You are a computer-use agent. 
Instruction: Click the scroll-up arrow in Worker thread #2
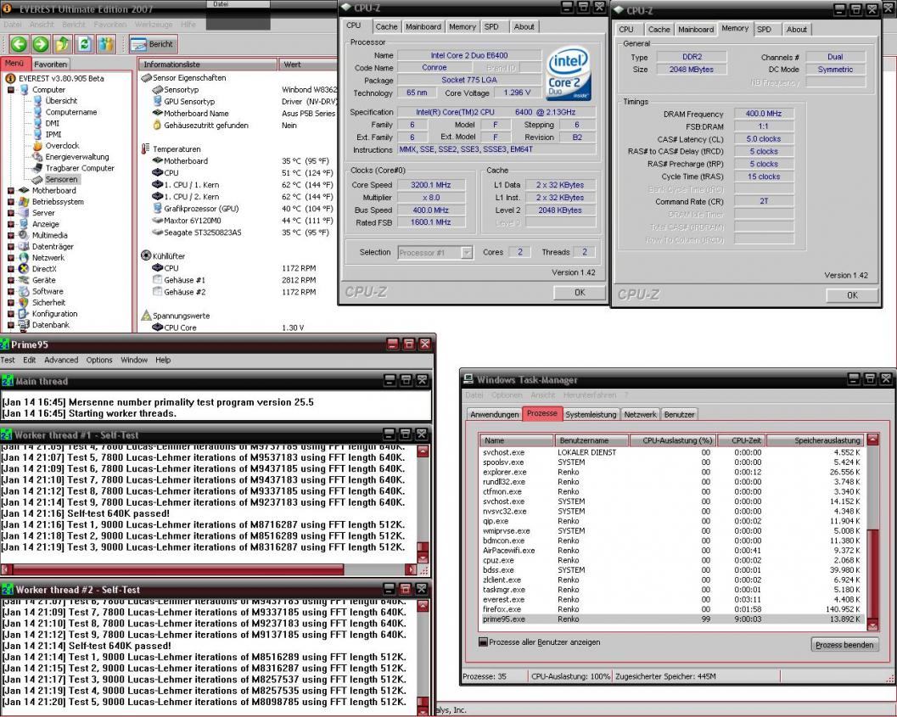pyautogui.click(x=423, y=606)
